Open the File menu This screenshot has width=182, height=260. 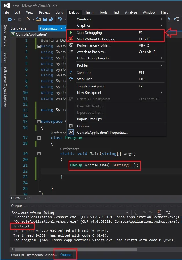[x=6, y=12]
